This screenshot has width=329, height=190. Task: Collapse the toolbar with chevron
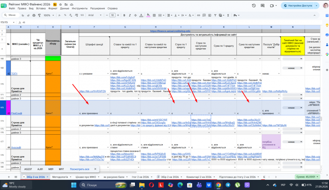[314, 15]
